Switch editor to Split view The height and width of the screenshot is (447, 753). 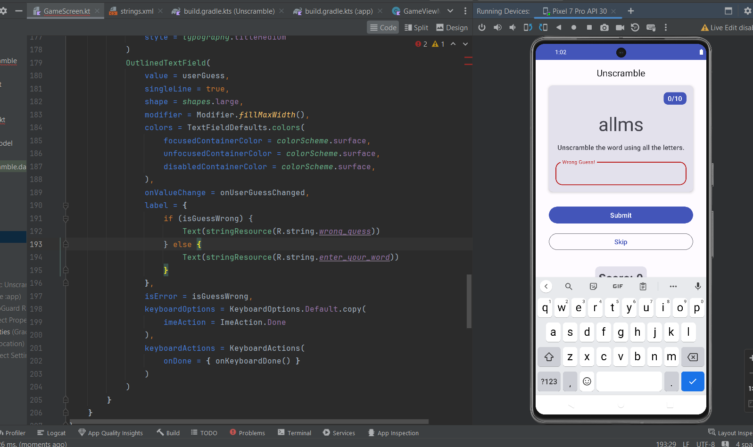tap(416, 27)
